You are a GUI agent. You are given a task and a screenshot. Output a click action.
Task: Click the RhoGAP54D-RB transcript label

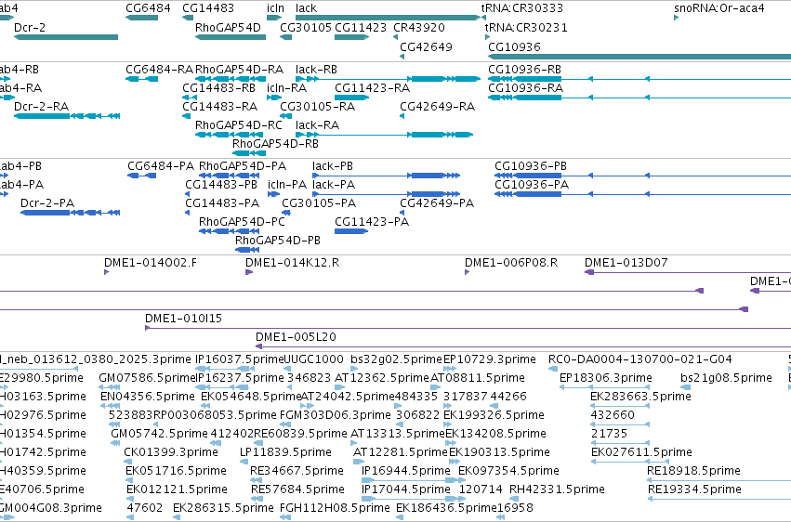[x=275, y=144]
